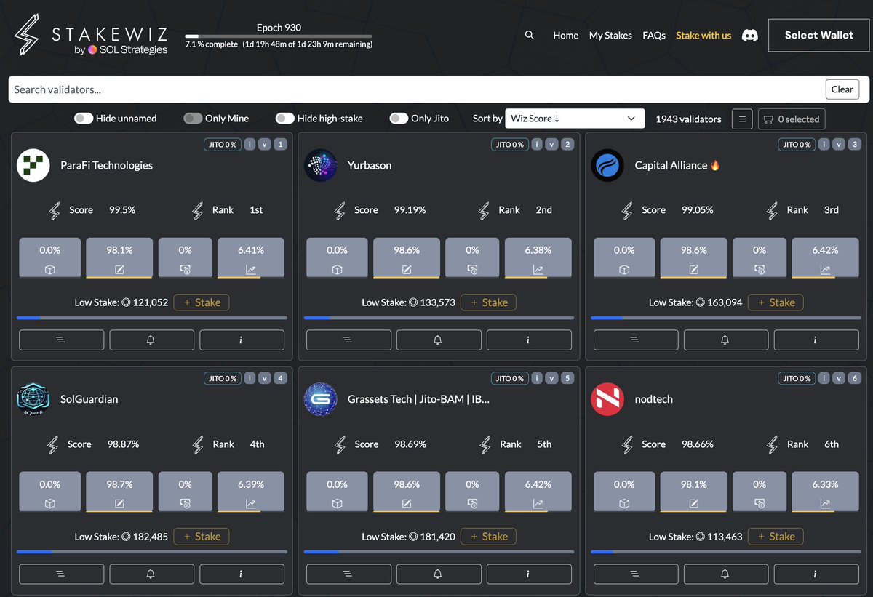Click the ParaFi Technologies logo avatar
The width and height of the screenshot is (873, 597).
[x=33, y=166]
